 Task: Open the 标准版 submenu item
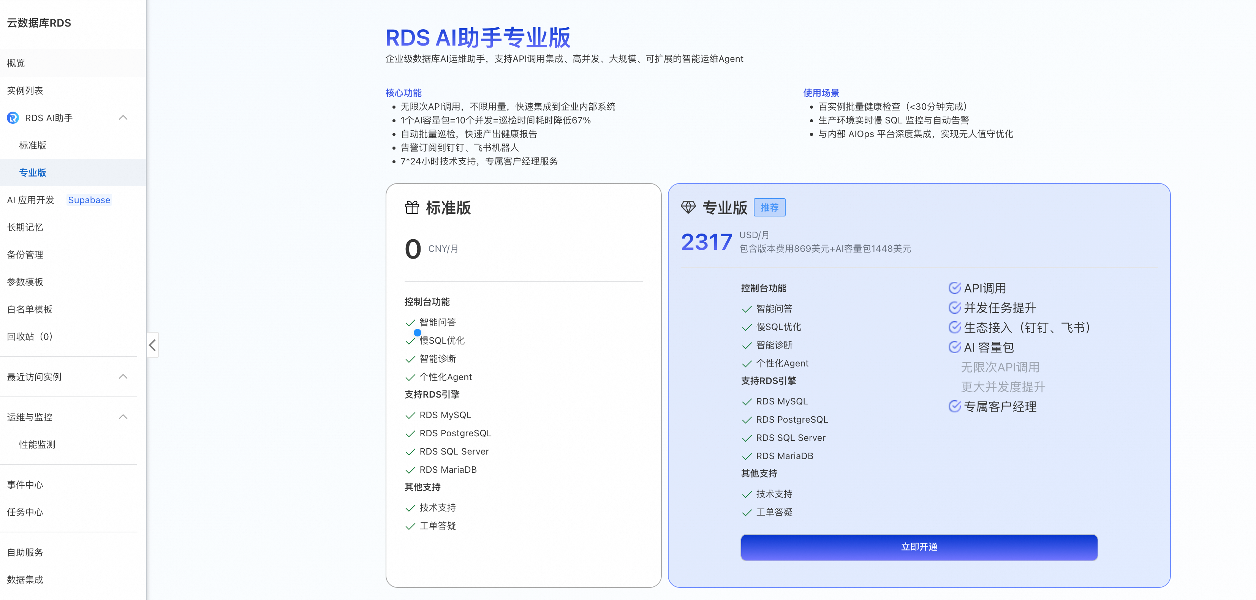pyautogui.click(x=33, y=145)
